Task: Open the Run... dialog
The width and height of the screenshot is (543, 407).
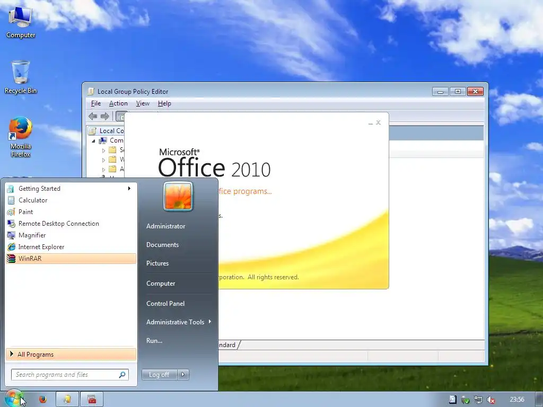Action: [x=154, y=341]
